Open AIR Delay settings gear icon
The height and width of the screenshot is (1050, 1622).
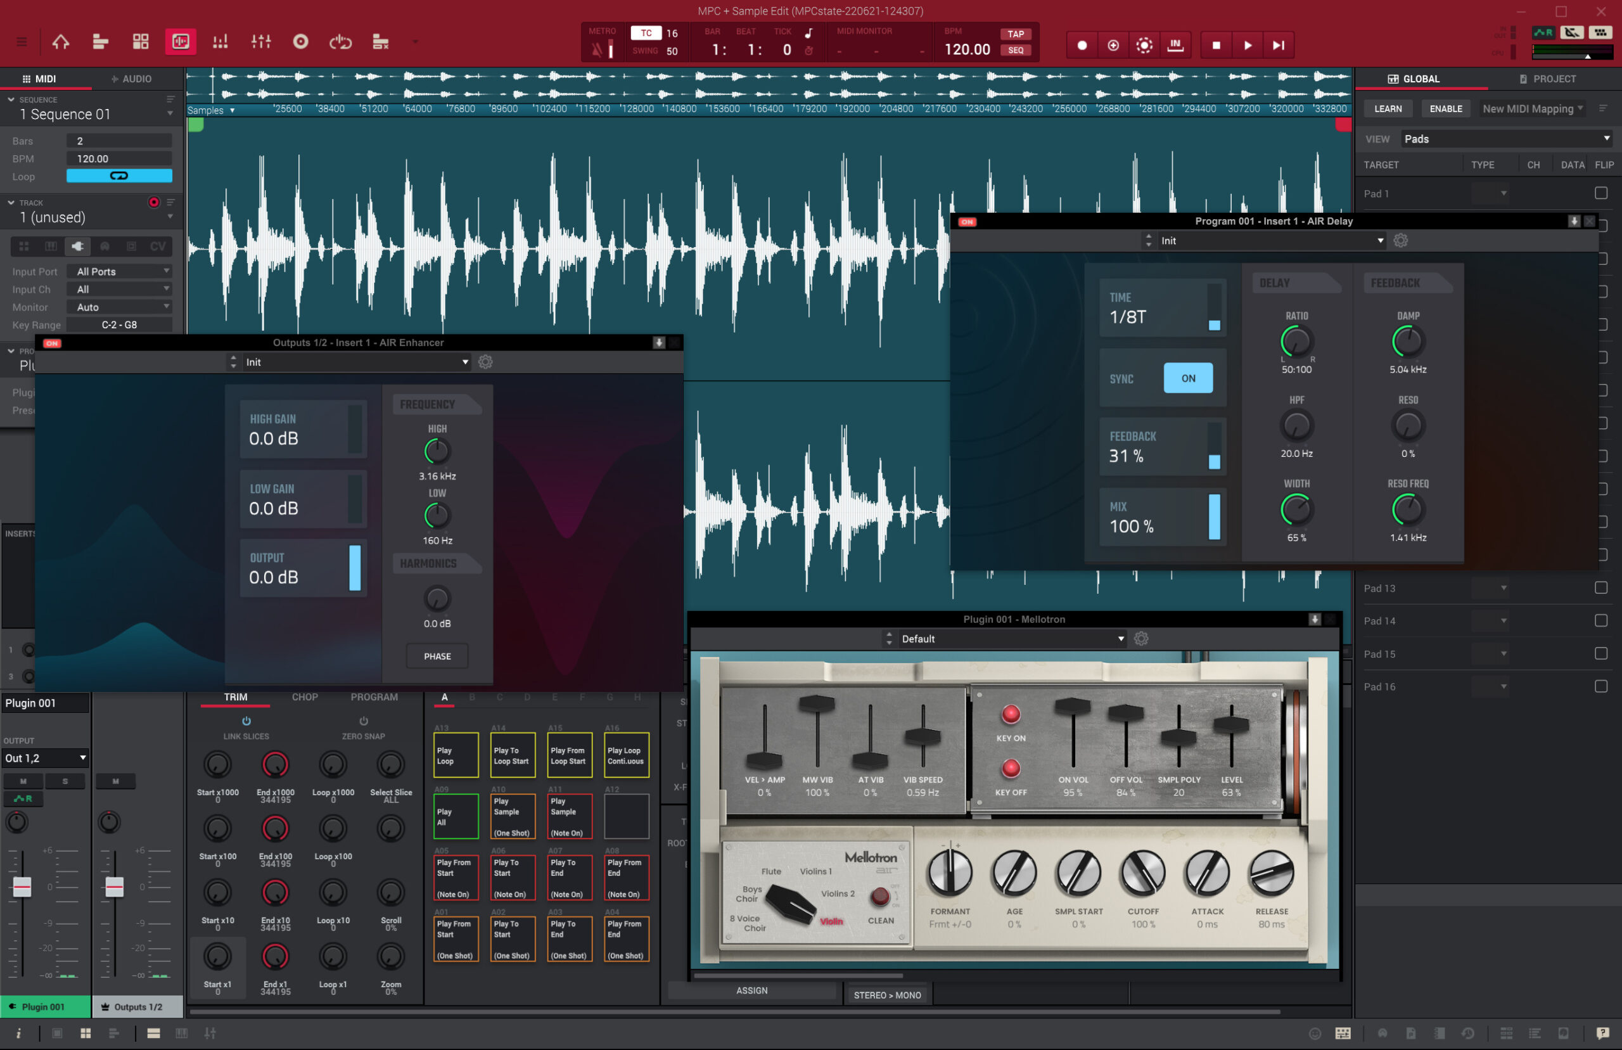(1400, 241)
